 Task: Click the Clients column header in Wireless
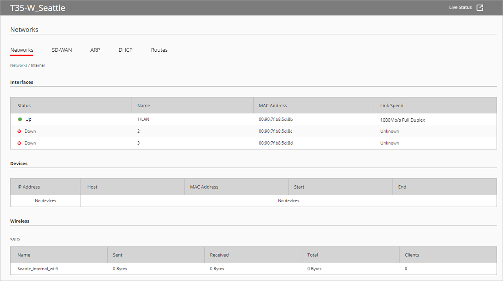point(411,255)
